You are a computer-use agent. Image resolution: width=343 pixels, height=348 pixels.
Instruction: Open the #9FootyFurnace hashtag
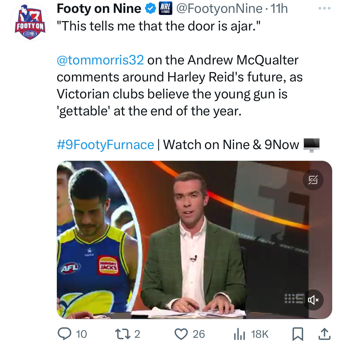coord(105,145)
